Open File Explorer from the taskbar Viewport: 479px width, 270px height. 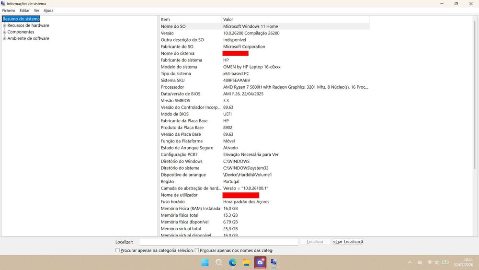(x=246, y=262)
